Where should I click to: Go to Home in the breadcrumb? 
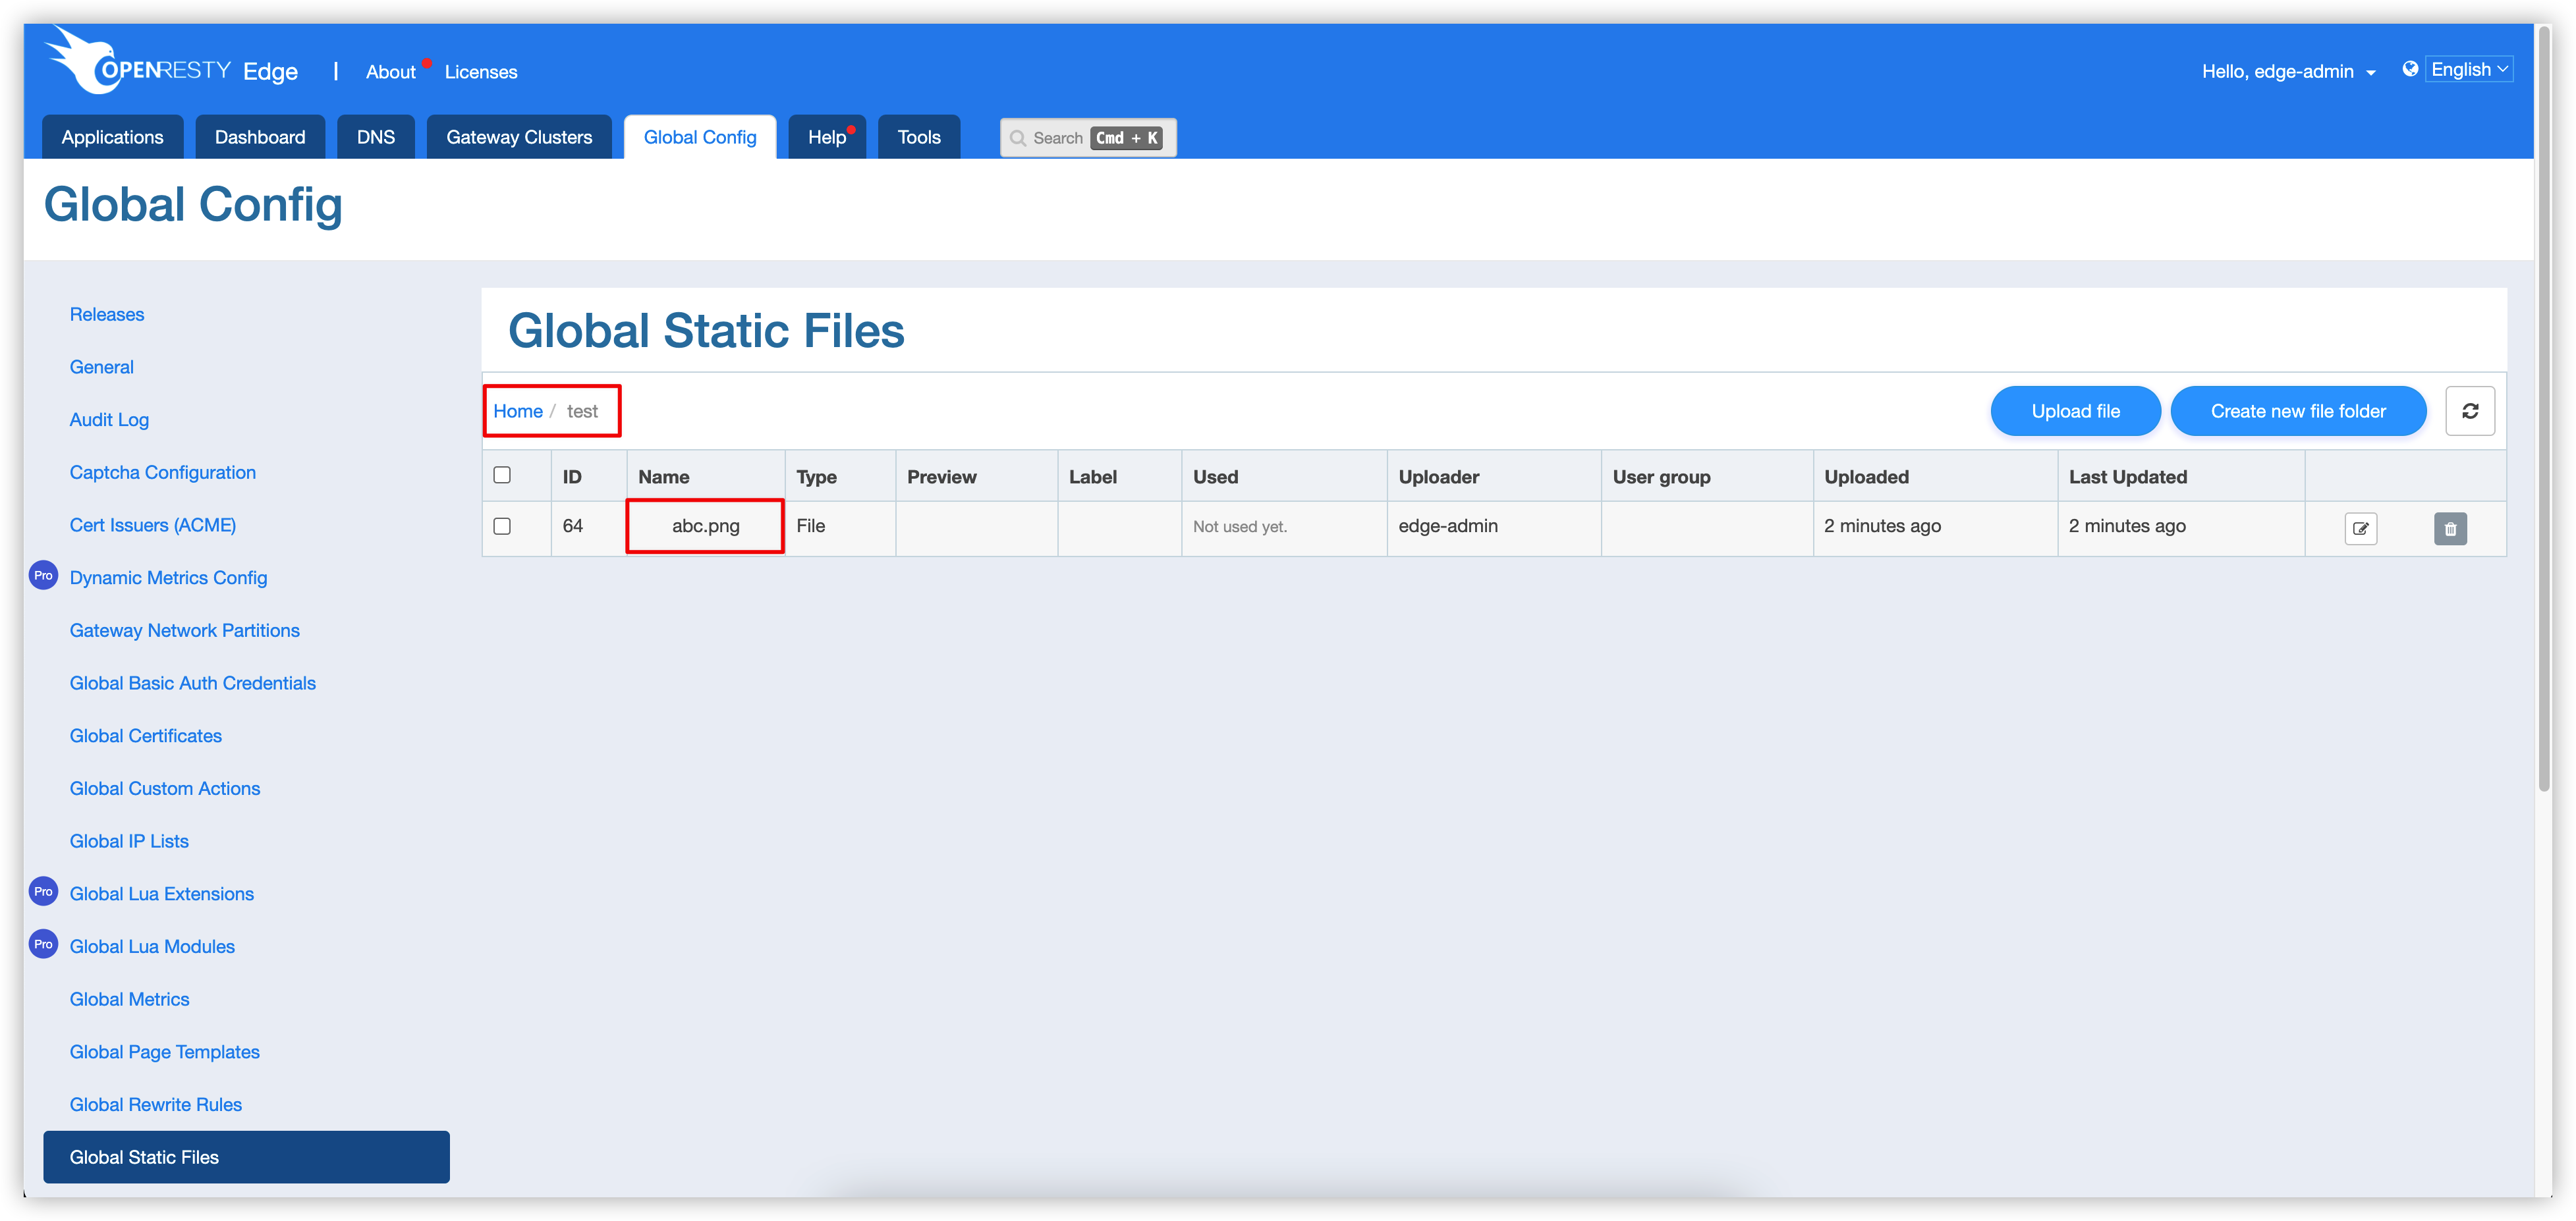518,411
